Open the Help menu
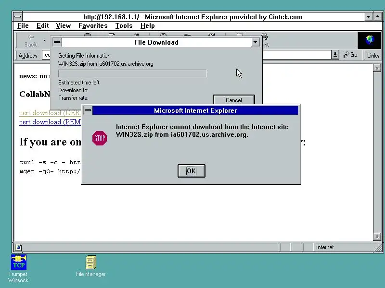The width and height of the screenshot is (385, 288). (x=148, y=26)
